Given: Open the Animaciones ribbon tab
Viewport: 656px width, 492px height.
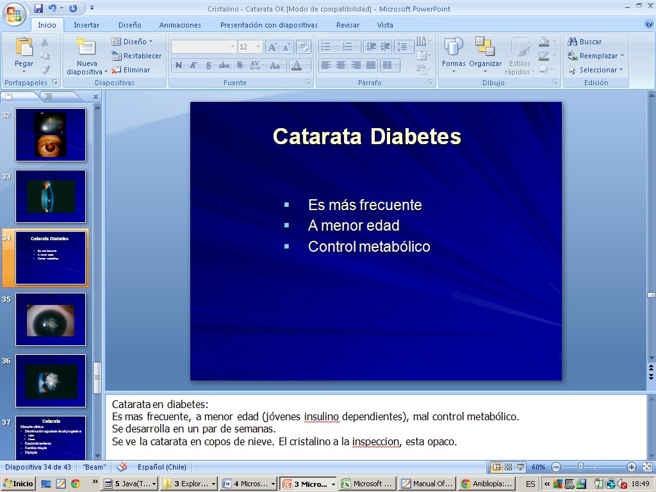Looking at the screenshot, I should [x=180, y=25].
